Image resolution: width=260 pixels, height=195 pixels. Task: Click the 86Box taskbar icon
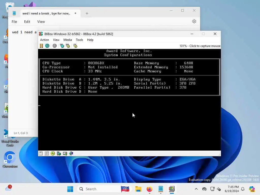172,189
